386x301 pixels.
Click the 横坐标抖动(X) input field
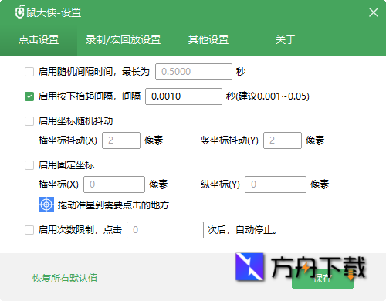[x=121, y=140]
